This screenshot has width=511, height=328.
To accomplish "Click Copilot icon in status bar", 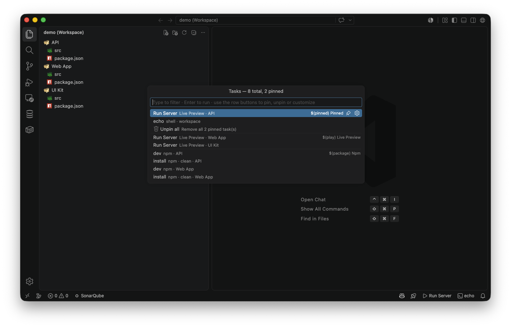I will point(402,296).
